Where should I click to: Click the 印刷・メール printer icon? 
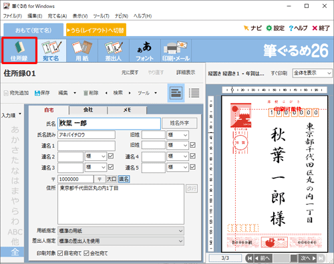click(x=176, y=51)
